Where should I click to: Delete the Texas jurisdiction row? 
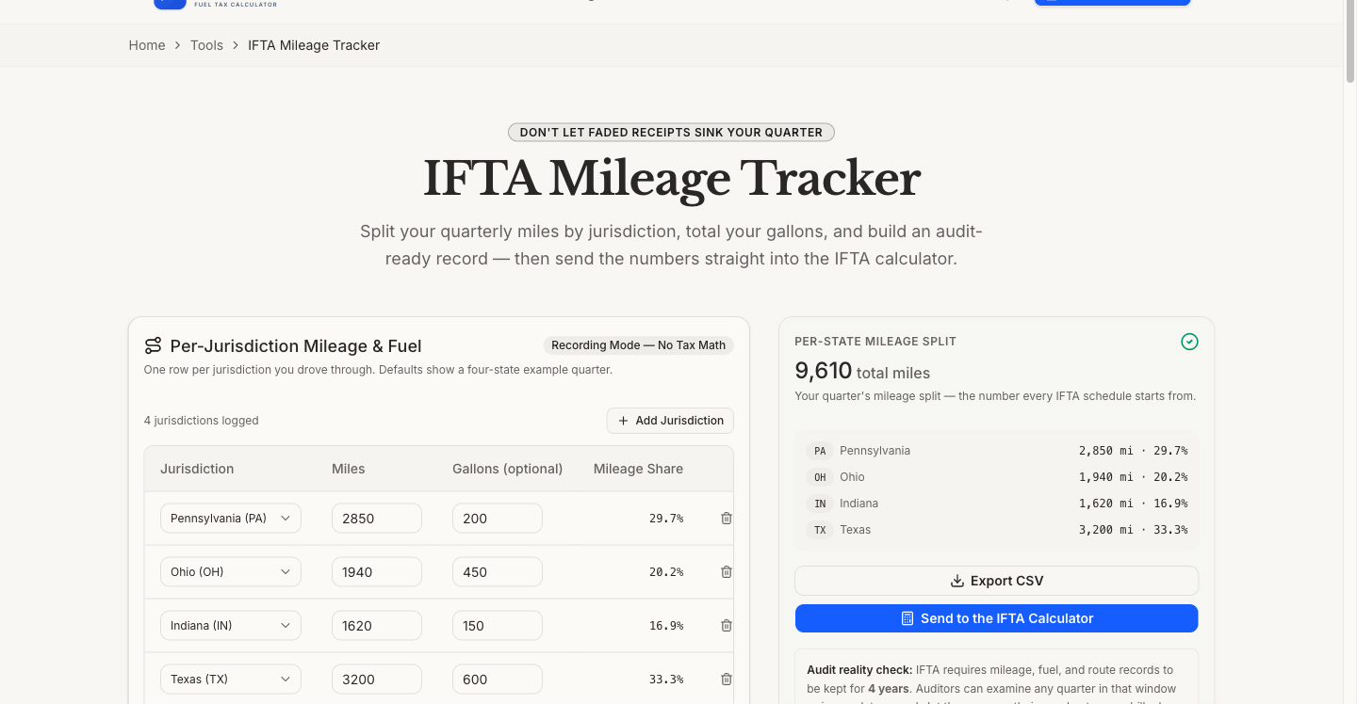726,679
